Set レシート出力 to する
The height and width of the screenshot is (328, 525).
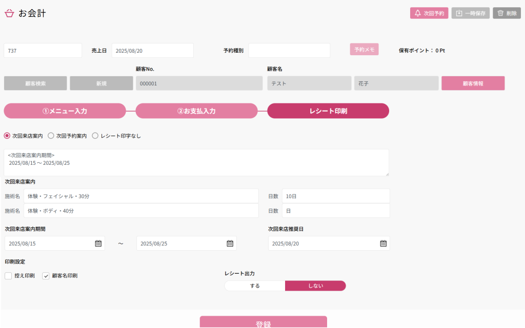tap(254, 286)
